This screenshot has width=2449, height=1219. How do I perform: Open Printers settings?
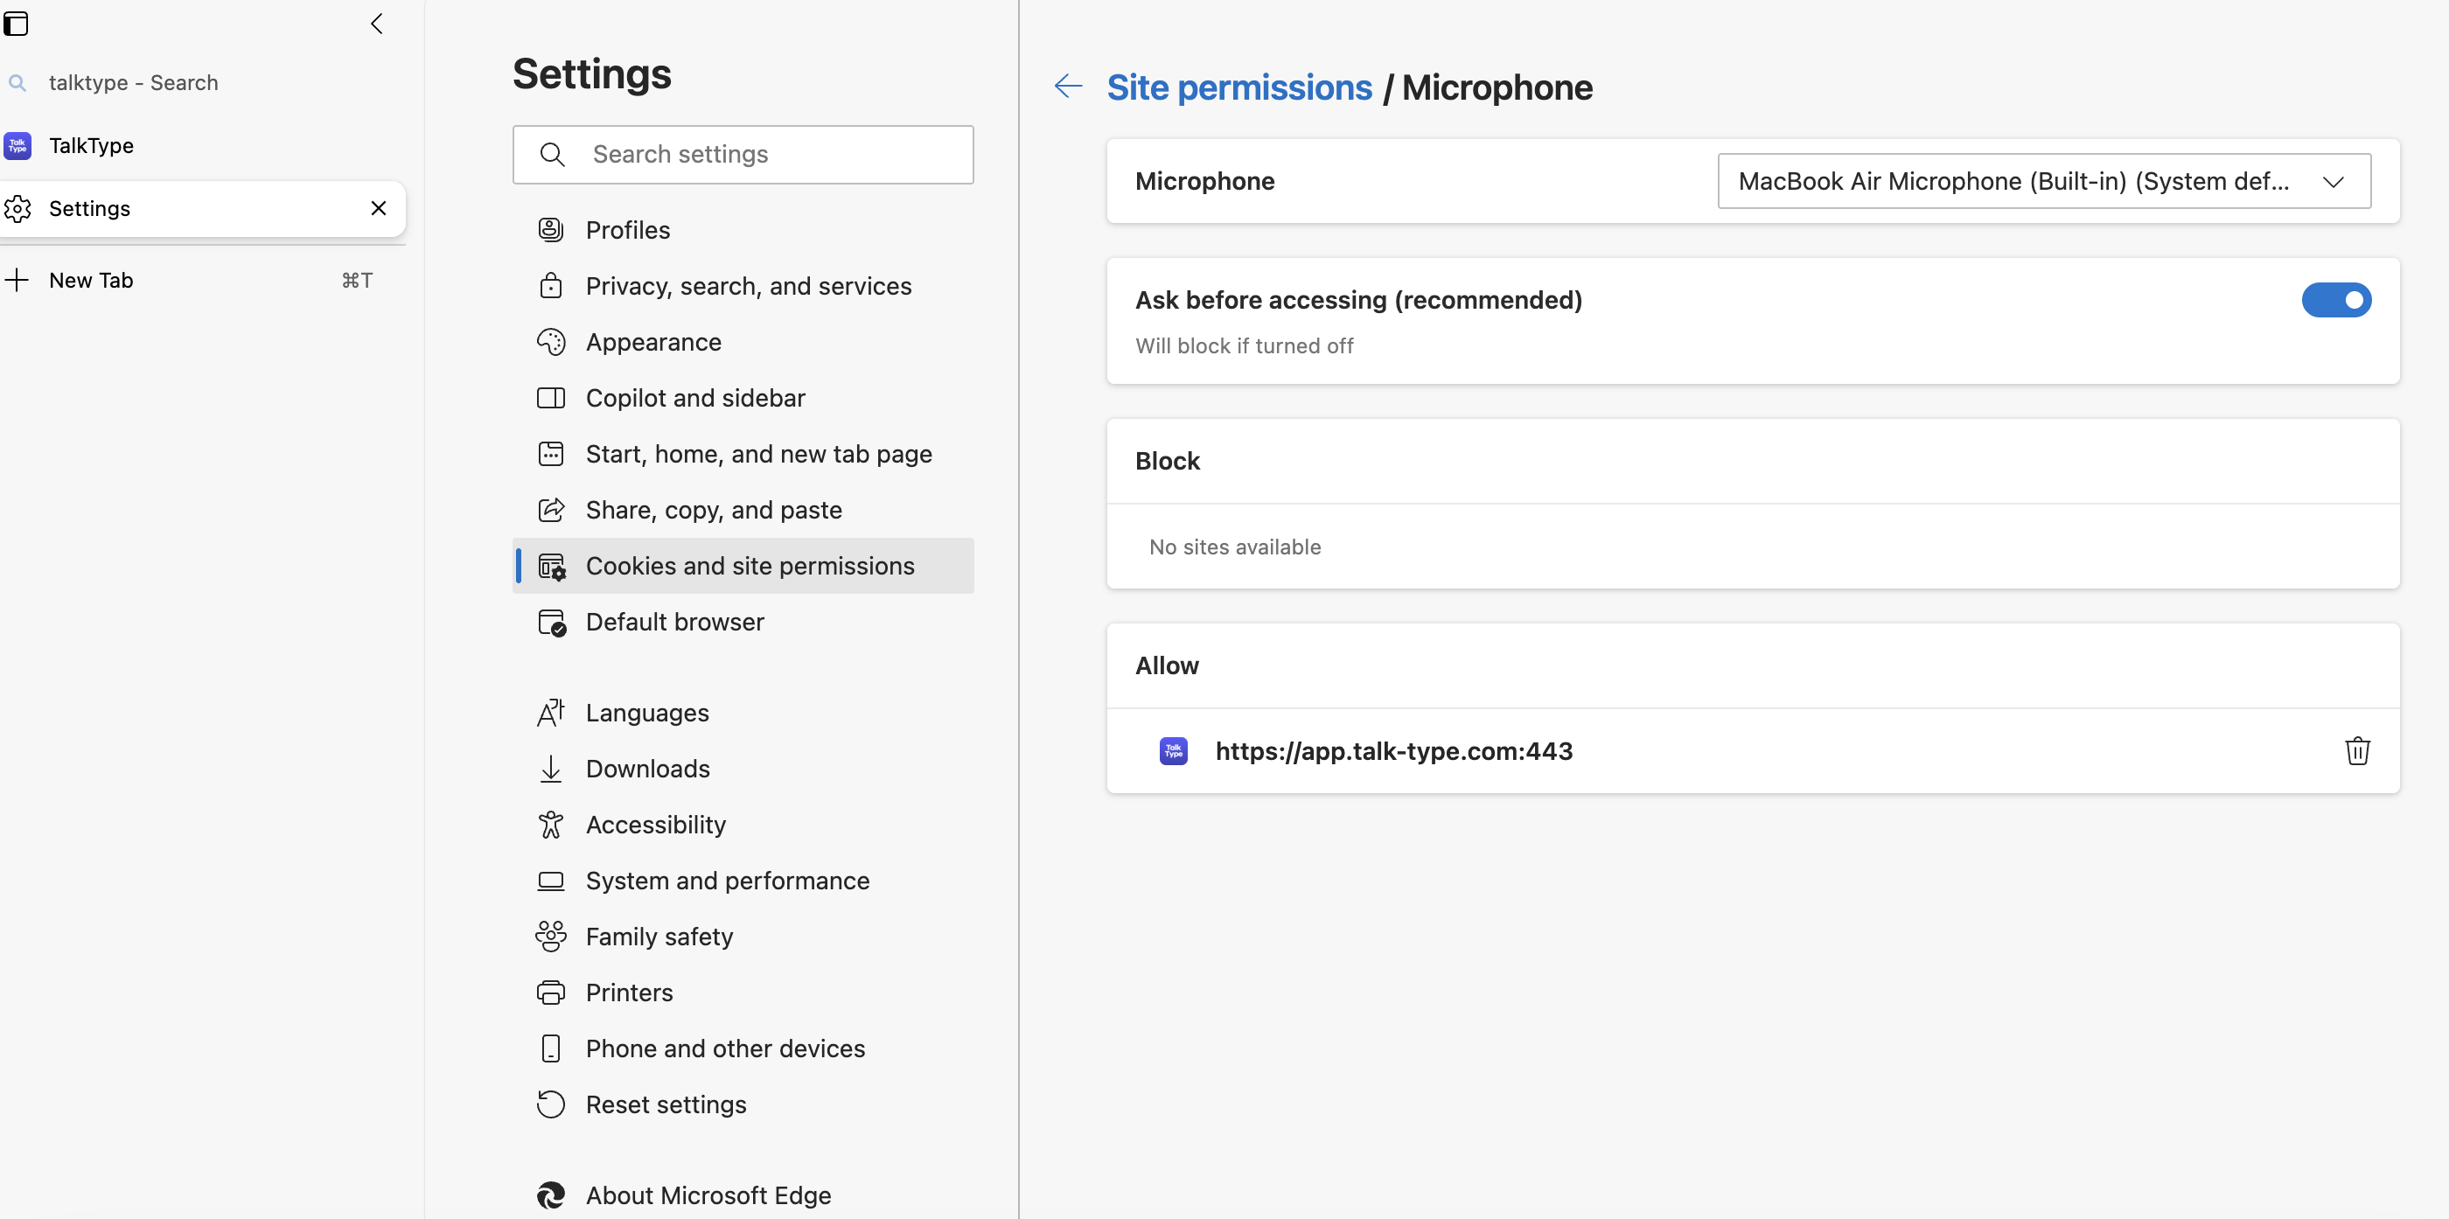pyautogui.click(x=743, y=993)
